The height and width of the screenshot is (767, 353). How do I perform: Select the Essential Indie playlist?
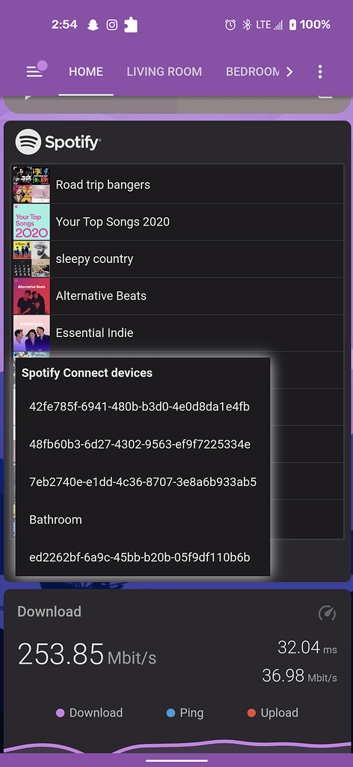[x=178, y=333]
